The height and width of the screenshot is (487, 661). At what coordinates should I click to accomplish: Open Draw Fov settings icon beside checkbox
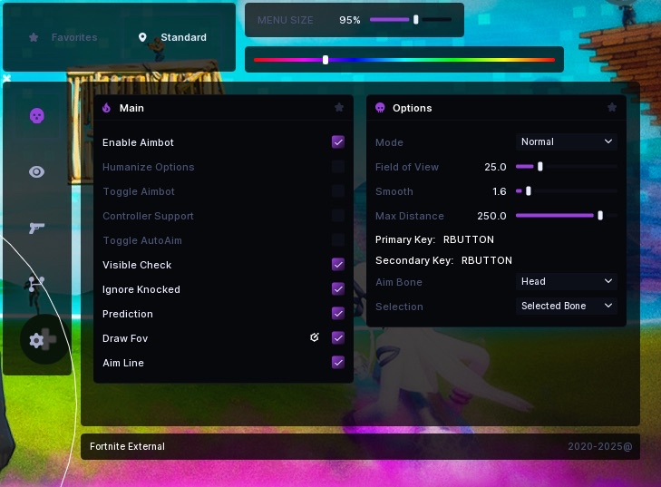(315, 337)
